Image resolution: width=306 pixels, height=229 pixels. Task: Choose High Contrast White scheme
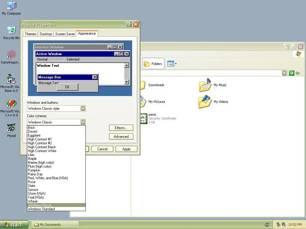click(56, 151)
